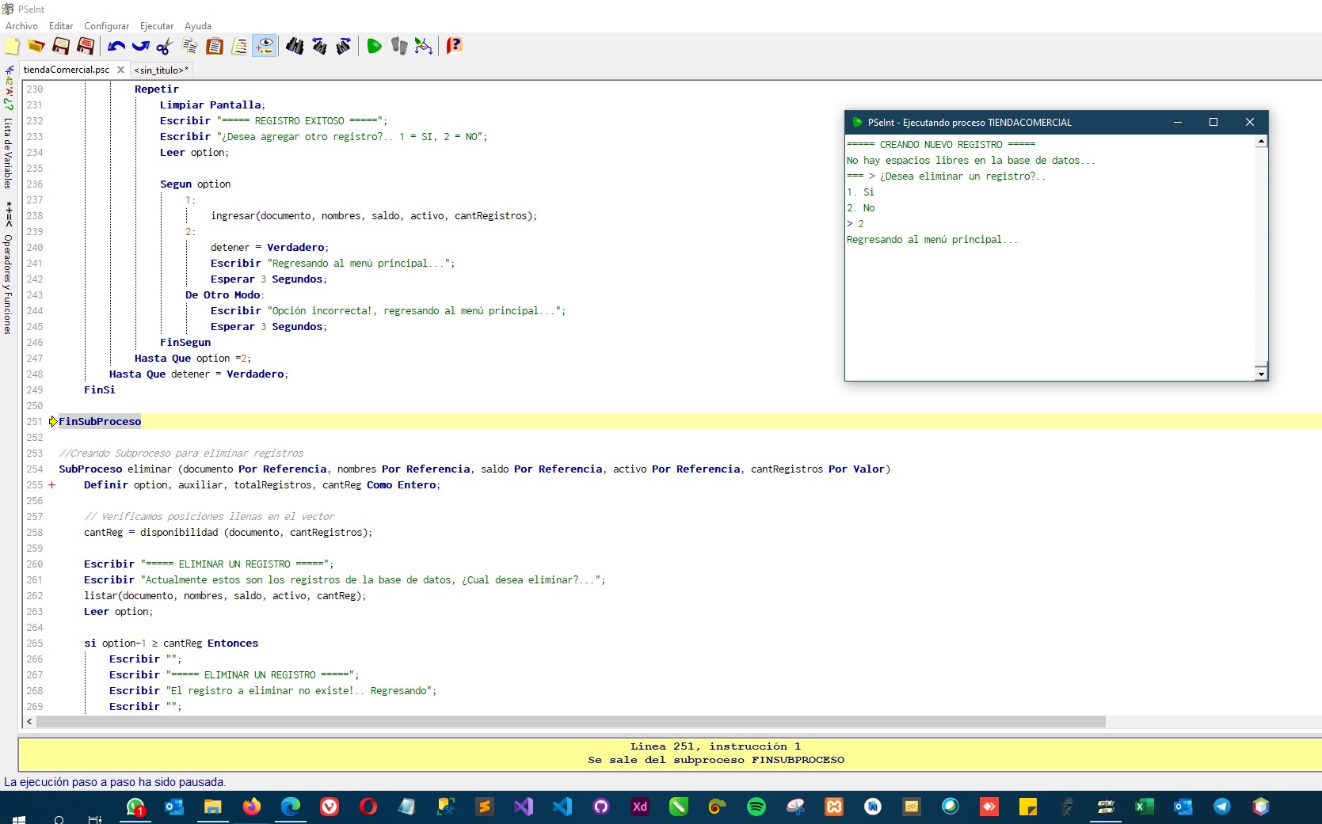Click comment '//Creando Subproceso para eliminar registros'
The width and height of the screenshot is (1322, 824).
point(181,453)
